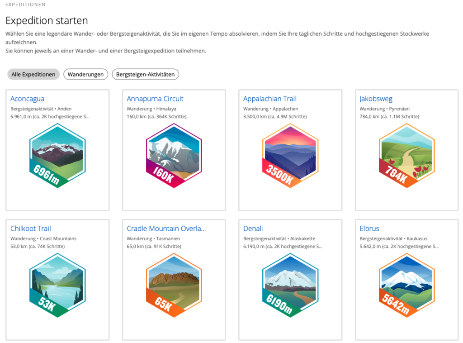
Task: Click the Jakobsweg 784K hexagon badge
Action: click(x=406, y=156)
